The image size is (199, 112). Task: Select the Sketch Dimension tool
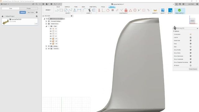(x=79, y=10)
